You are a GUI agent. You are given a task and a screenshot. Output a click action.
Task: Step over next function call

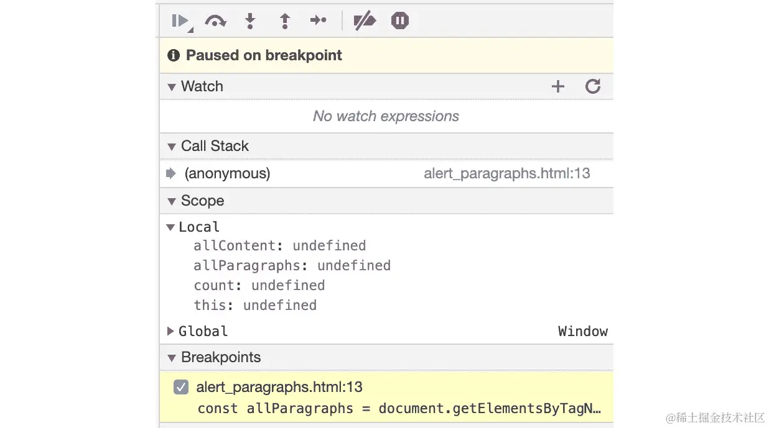pyautogui.click(x=215, y=21)
